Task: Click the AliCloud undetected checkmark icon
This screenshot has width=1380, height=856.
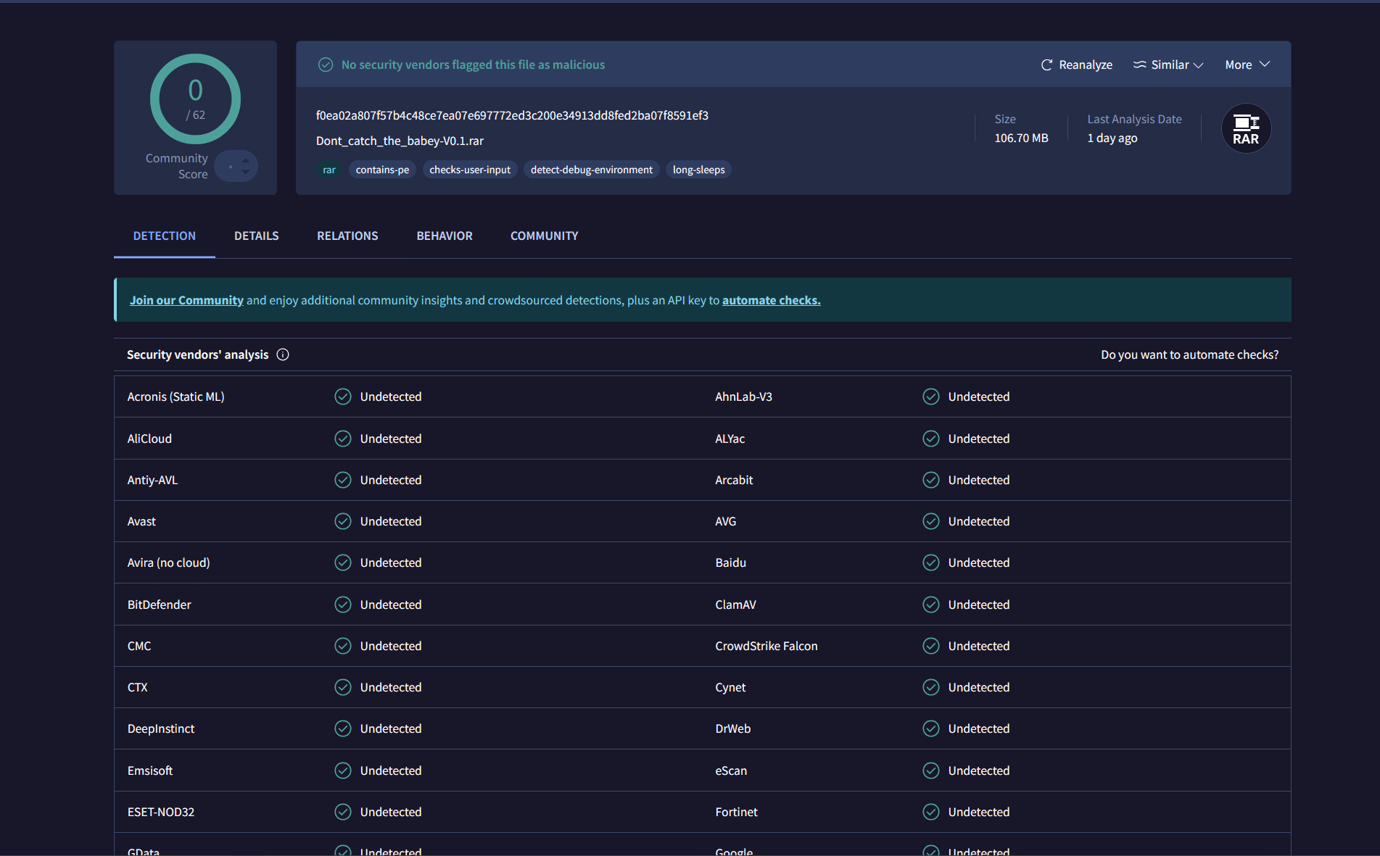Action: point(343,439)
